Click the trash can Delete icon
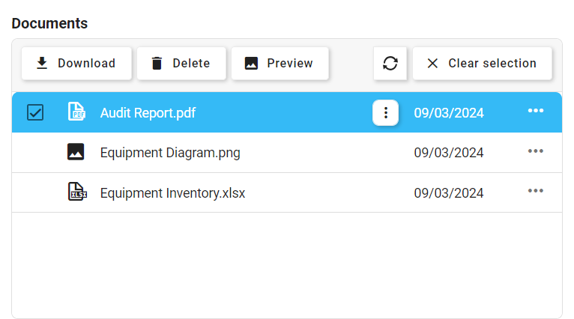Image resolution: width=574 pixels, height=319 pixels. point(157,64)
